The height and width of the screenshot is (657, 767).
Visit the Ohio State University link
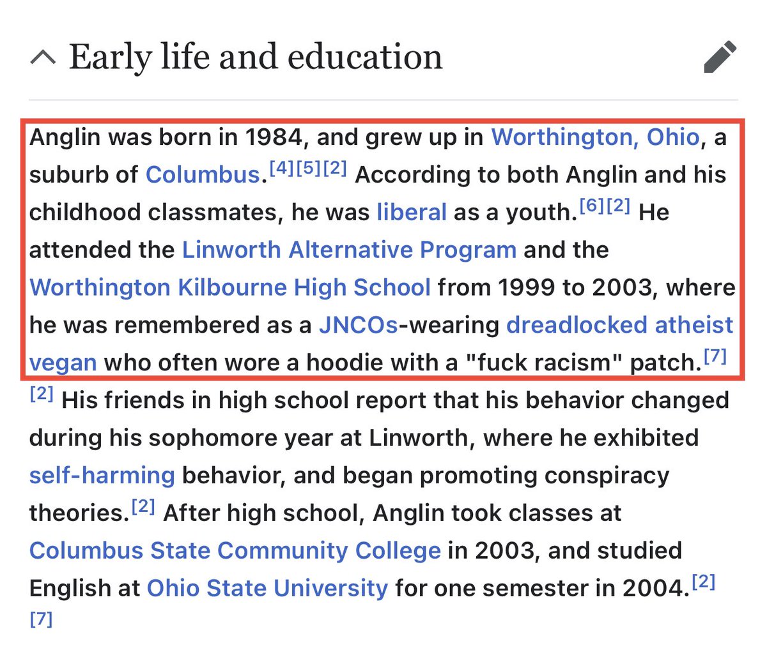(267, 588)
